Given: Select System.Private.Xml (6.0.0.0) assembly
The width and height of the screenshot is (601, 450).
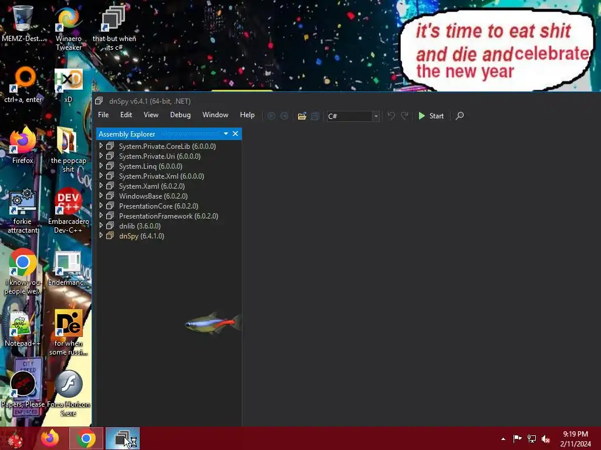Looking at the screenshot, I should click(161, 176).
